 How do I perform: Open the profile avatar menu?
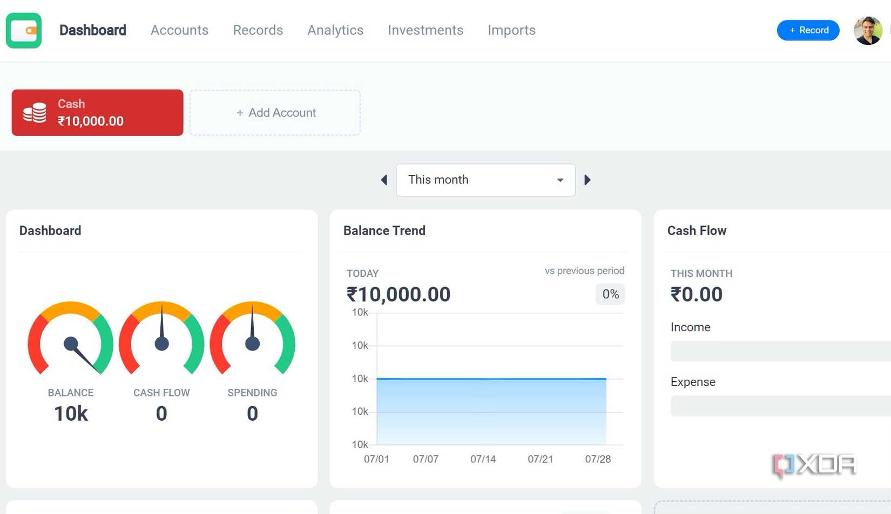pos(868,30)
